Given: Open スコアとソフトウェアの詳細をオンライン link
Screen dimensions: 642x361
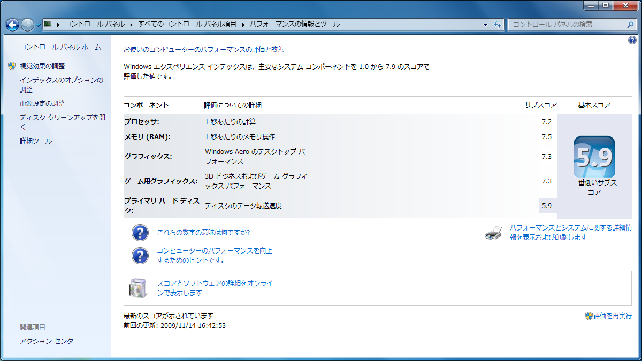Looking at the screenshot, I should pos(215,288).
